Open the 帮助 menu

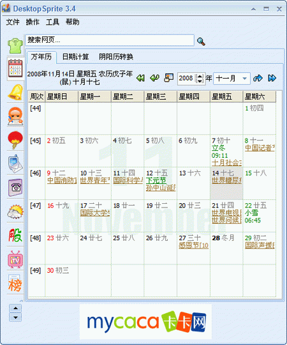[73, 22]
